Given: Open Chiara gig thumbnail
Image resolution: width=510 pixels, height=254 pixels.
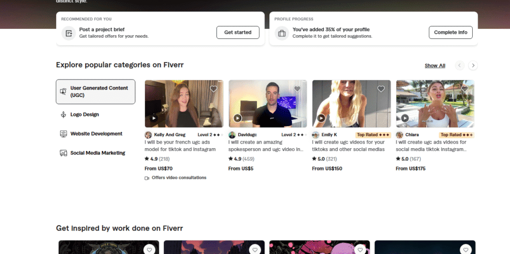Looking at the screenshot, I should [x=435, y=103].
